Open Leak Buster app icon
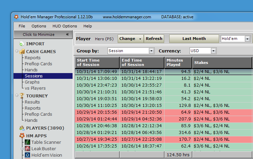The width and height of the screenshot is (253, 159). (27, 149)
